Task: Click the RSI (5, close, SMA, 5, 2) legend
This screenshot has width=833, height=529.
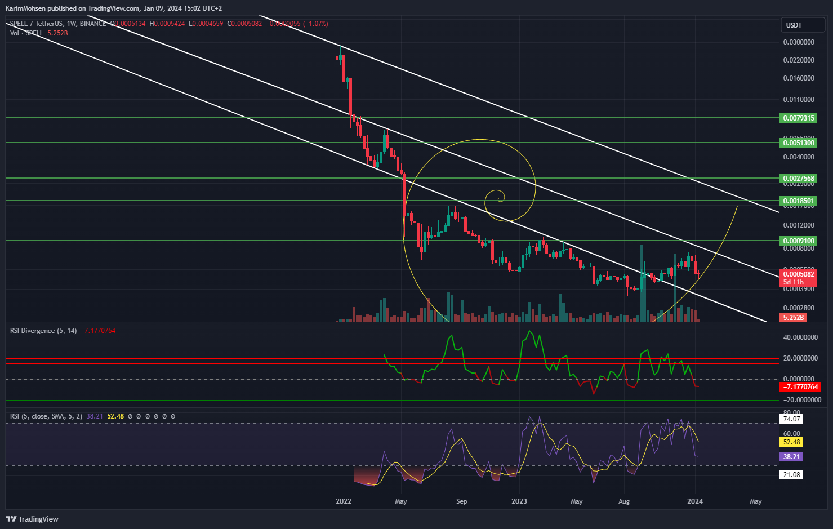Action: [x=46, y=416]
